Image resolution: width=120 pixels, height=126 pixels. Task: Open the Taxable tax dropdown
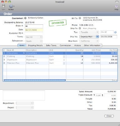pos(89,32)
